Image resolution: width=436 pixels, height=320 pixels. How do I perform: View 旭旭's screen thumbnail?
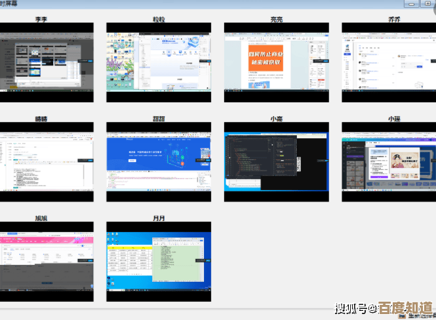click(x=47, y=261)
